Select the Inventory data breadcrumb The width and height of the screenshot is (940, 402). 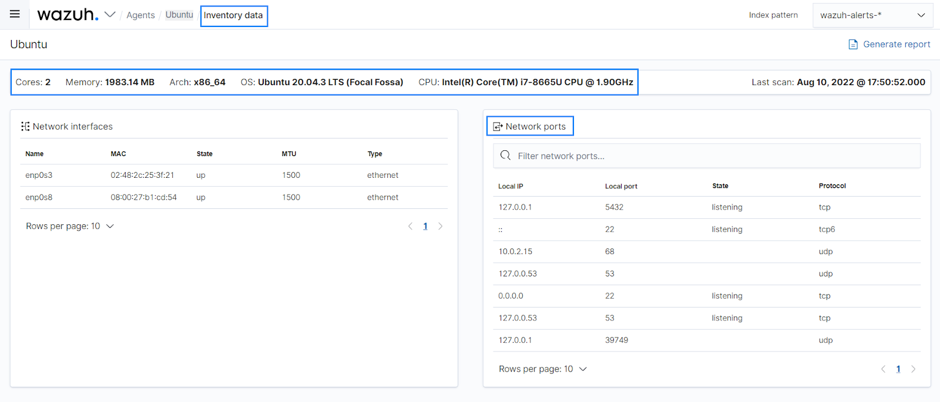coord(233,15)
